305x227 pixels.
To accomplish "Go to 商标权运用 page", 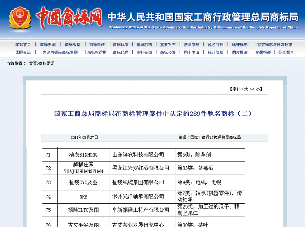I will click(97, 52).
